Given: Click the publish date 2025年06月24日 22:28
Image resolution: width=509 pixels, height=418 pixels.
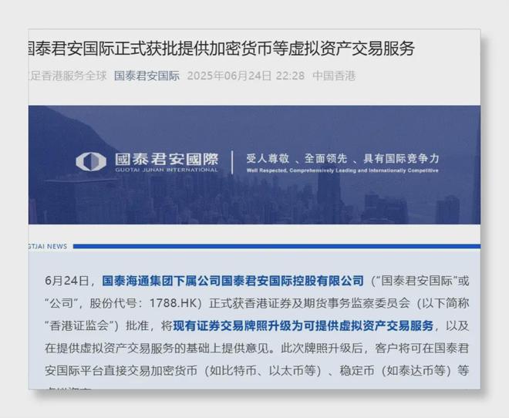Looking at the screenshot, I should point(246,76).
